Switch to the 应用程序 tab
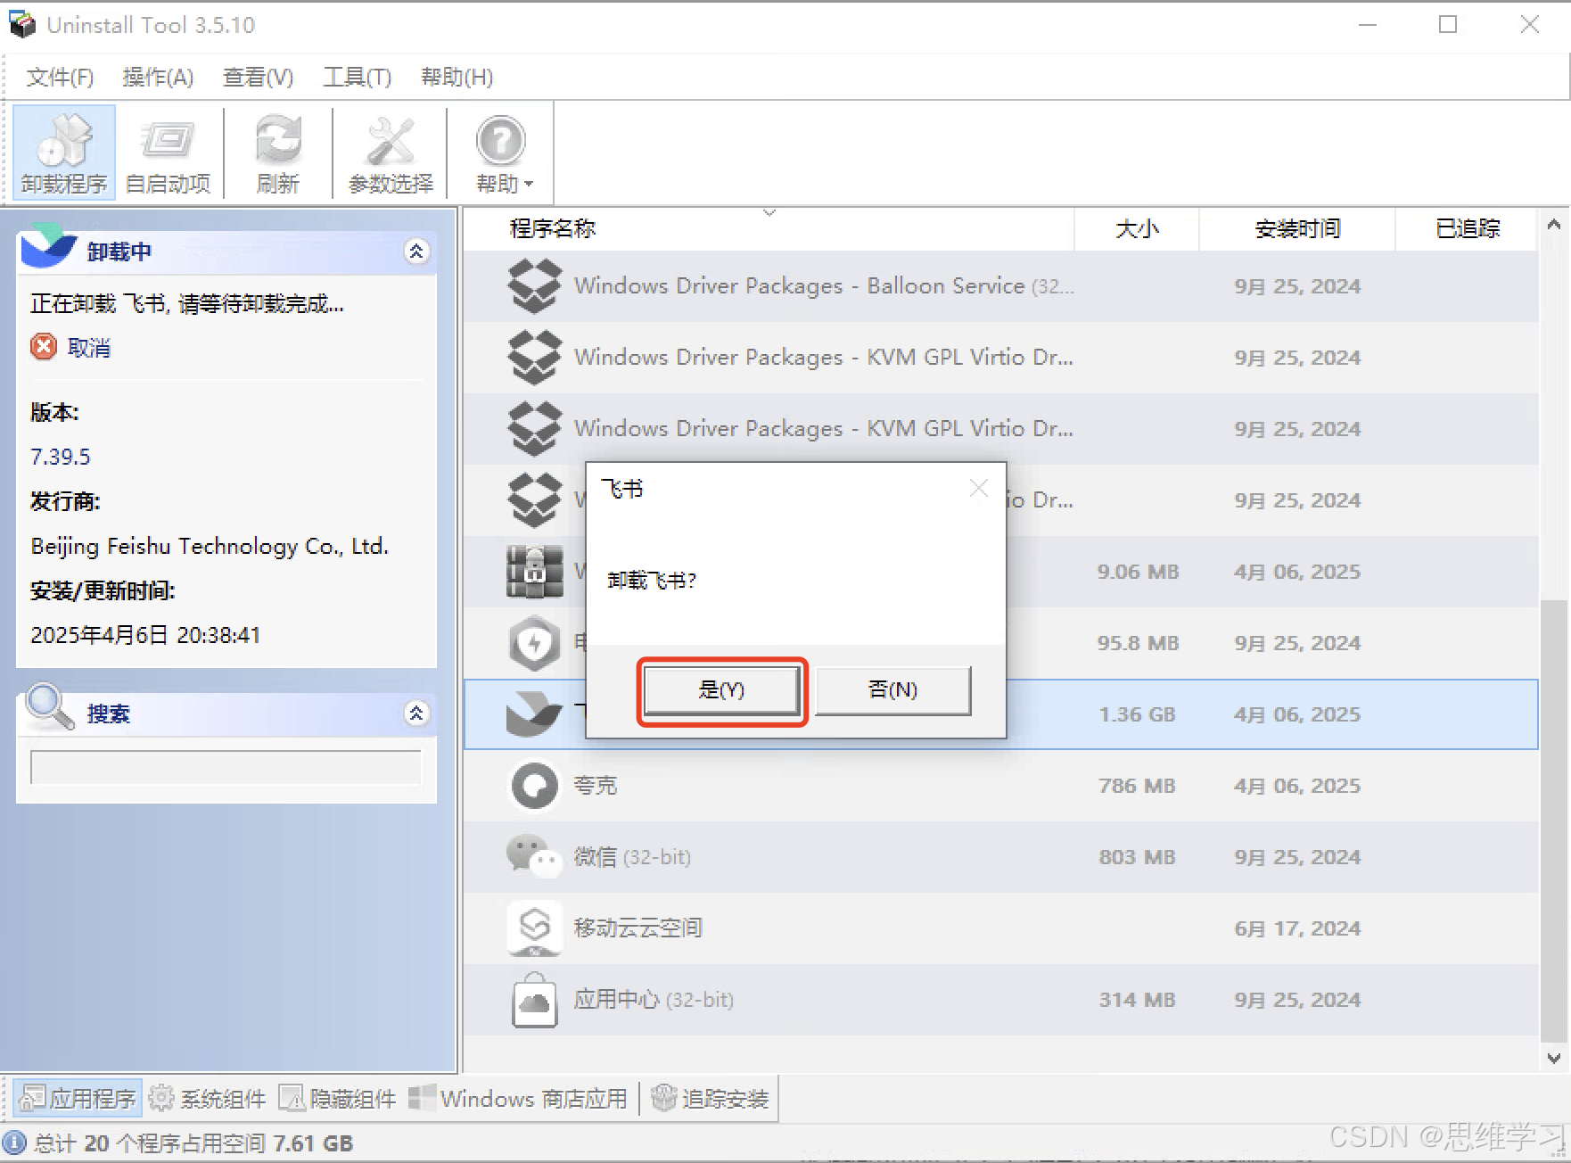This screenshot has width=1571, height=1163. click(x=78, y=1098)
